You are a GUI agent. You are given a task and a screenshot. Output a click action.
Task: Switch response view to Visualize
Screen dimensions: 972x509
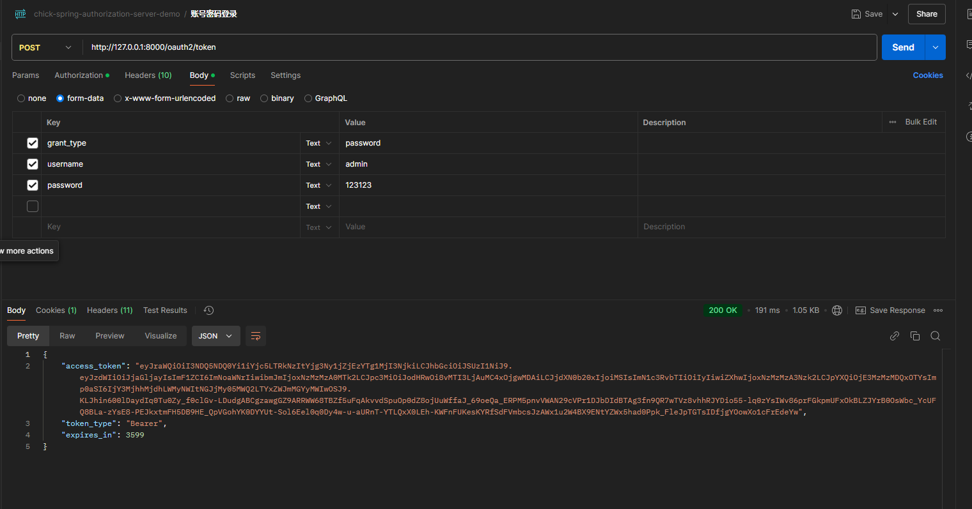(x=161, y=336)
